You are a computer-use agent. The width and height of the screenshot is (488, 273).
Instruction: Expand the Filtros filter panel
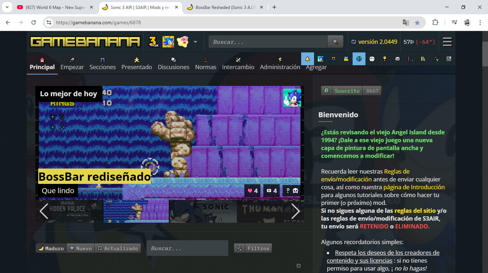253,248
